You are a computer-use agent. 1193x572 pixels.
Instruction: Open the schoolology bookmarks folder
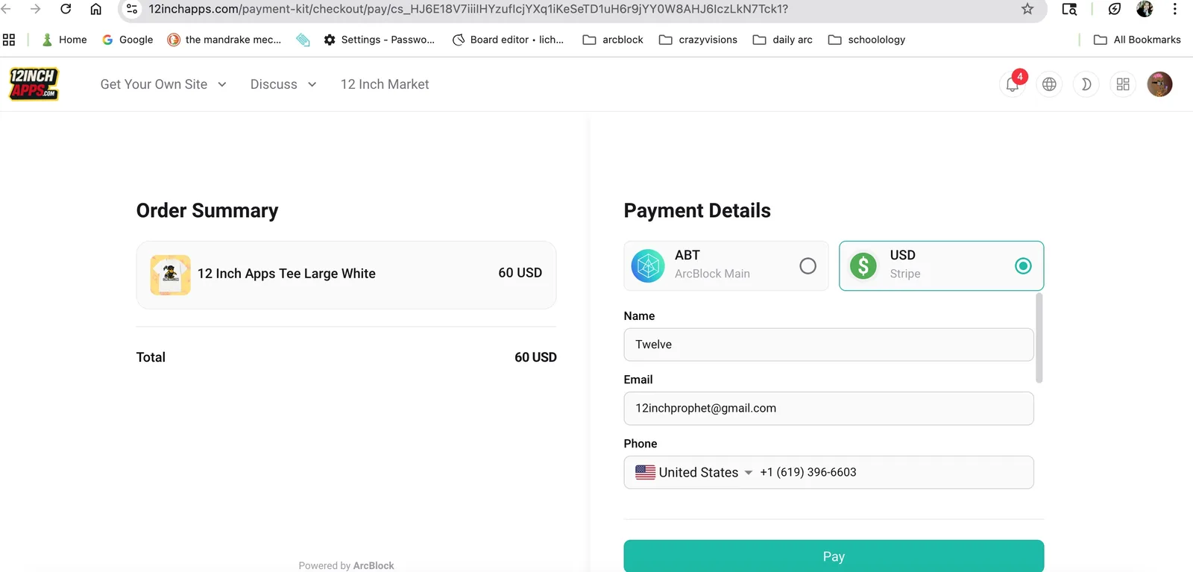point(866,40)
